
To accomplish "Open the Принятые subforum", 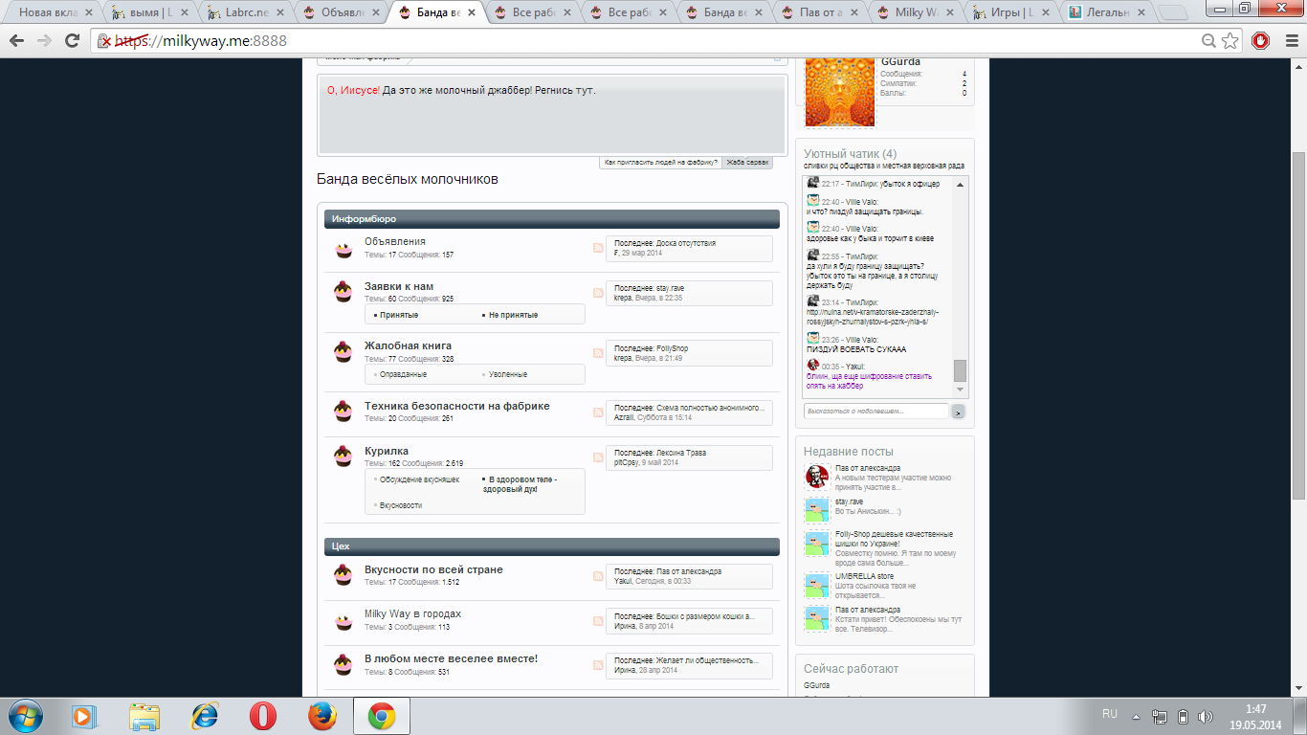I will click(x=399, y=315).
